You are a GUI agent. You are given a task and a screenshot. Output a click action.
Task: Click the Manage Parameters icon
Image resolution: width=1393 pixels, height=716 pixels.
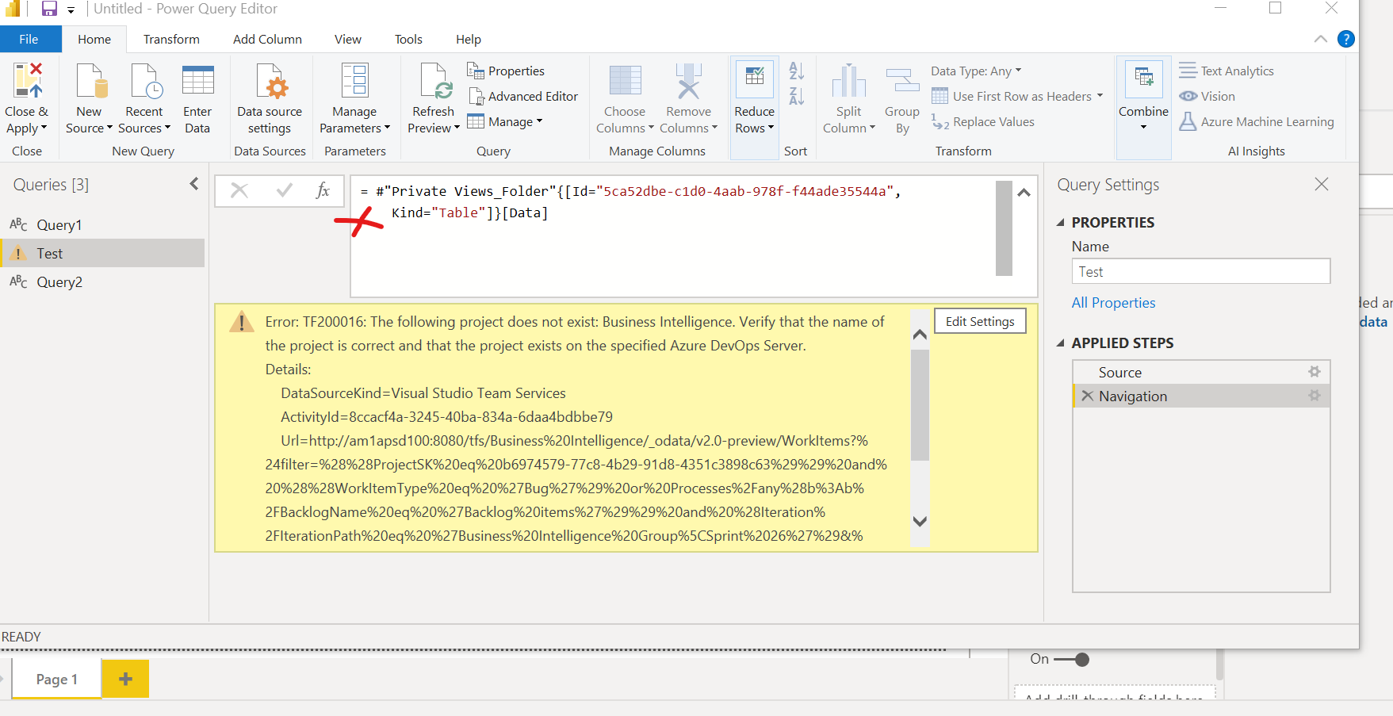[x=354, y=81]
